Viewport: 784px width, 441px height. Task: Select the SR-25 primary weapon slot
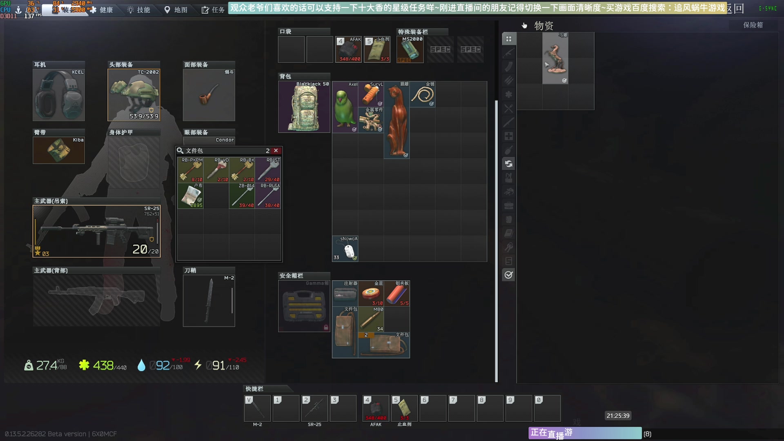pos(96,232)
